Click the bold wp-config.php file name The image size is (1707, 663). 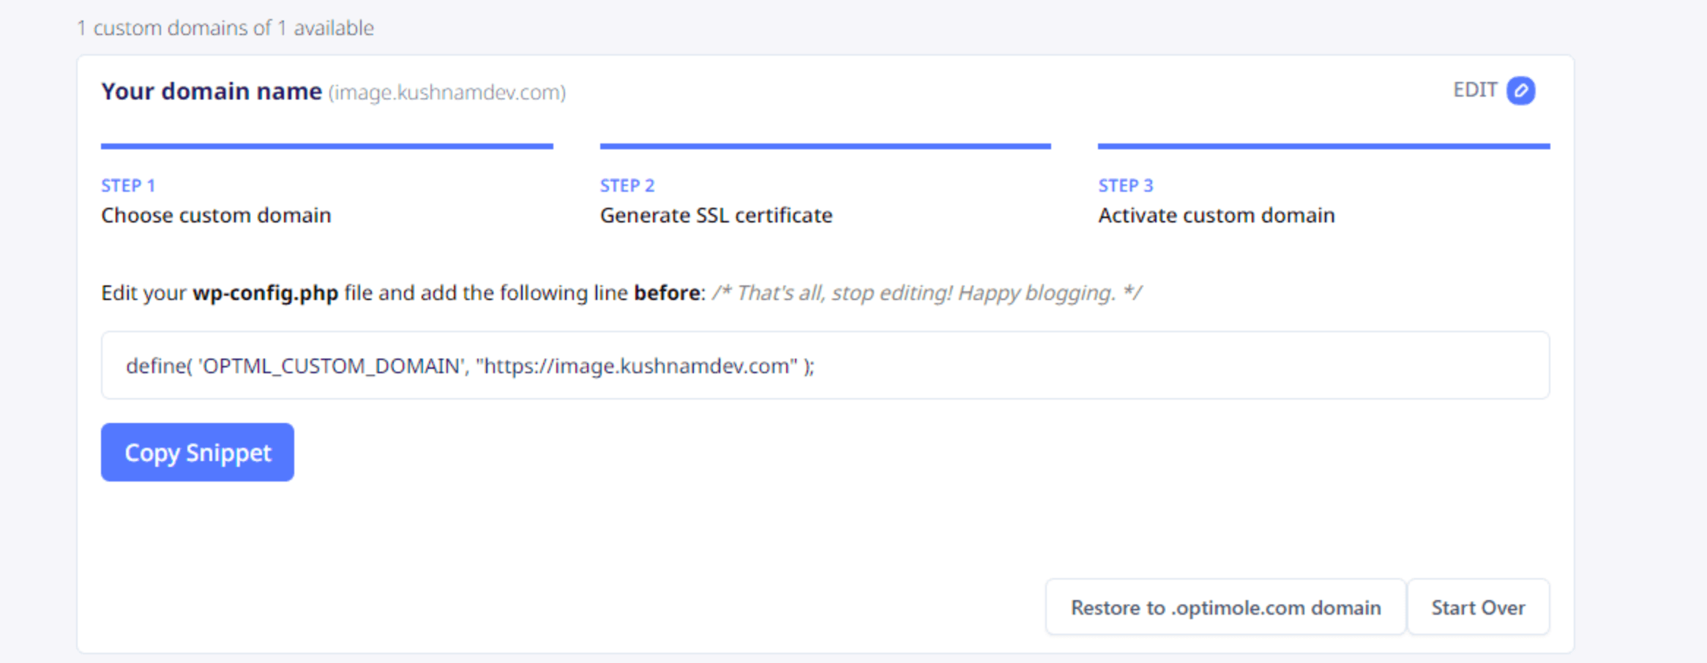(x=265, y=293)
